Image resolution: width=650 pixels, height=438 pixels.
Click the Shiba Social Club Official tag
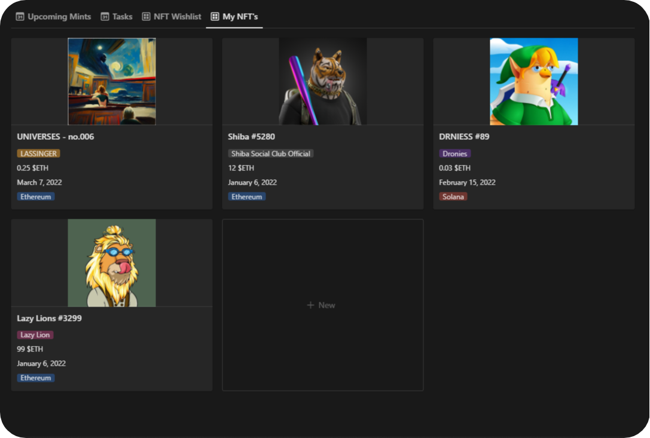click(271, 154)
